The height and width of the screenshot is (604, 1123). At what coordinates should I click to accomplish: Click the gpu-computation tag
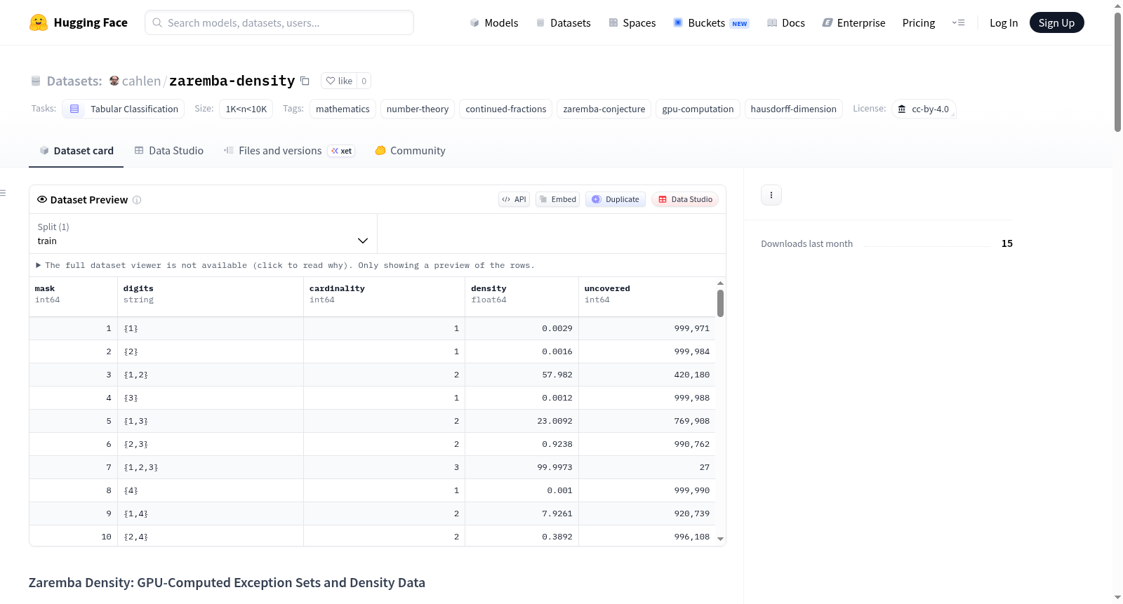tap(698, 109)
